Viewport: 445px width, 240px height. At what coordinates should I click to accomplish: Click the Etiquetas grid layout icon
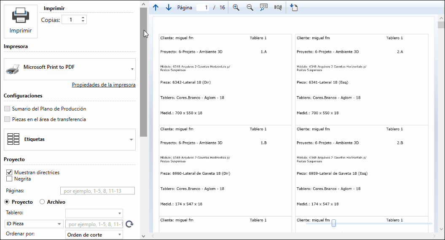(13, 139)
